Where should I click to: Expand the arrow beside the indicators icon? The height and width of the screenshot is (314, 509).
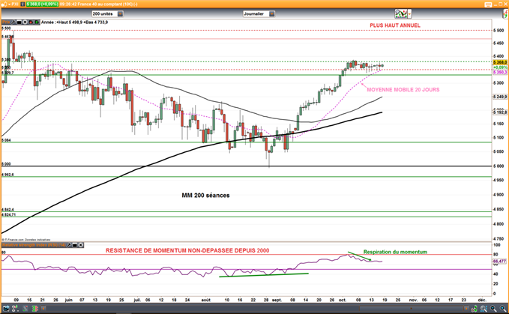click(x=409, y=13)
